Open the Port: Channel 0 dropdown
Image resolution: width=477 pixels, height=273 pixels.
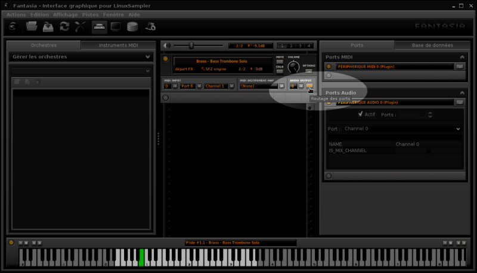(x=402, y=129)
